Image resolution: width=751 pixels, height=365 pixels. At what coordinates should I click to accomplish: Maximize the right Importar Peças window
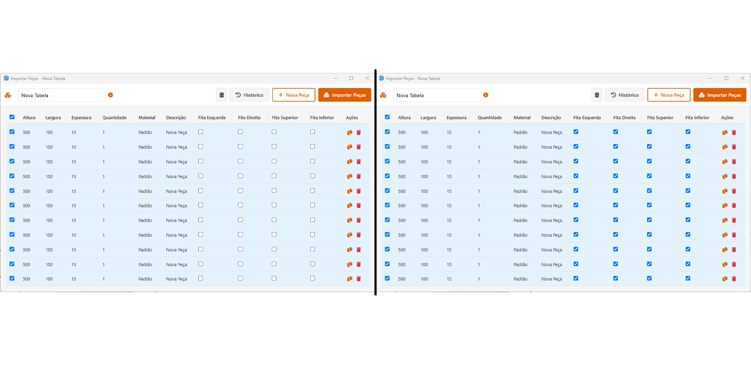[726, 78]
